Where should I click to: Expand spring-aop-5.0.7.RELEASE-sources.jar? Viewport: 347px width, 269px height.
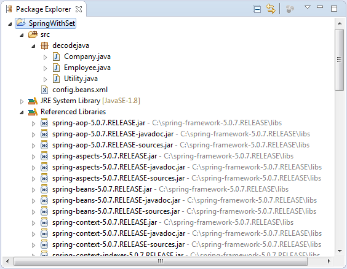33,146
